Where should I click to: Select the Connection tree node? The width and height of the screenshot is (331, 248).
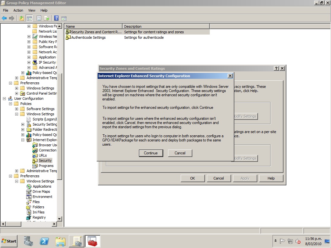click(48, 150)
